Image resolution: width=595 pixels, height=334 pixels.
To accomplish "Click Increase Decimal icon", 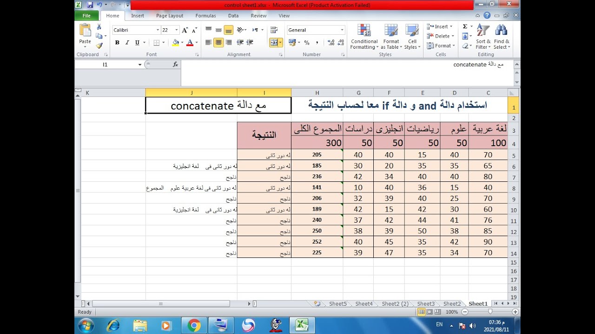I will click(331, 43).
